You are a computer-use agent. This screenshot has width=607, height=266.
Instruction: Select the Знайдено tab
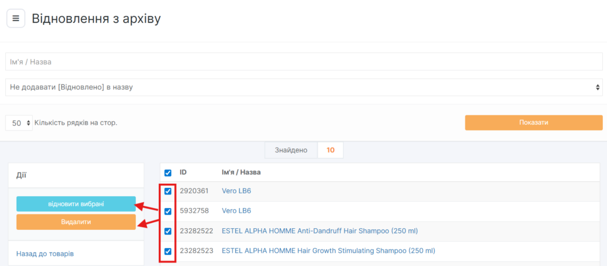point(290,150)
